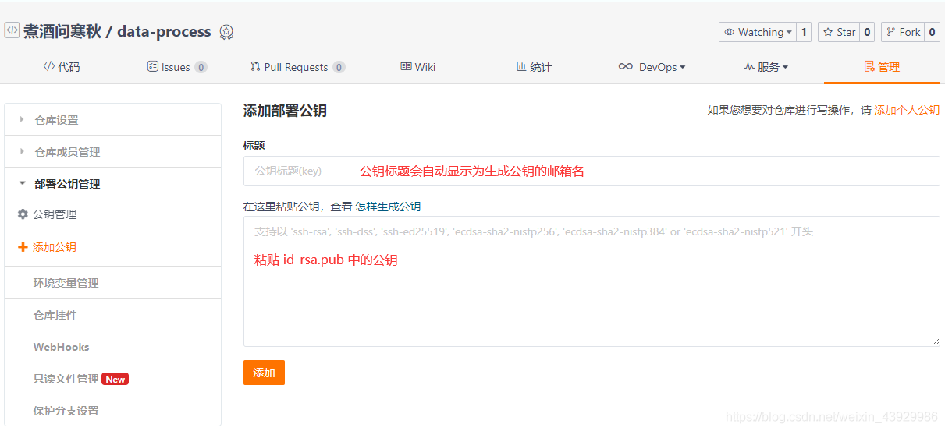
Task: Click the 管理 settings icon
Action: pyautogui.click(x=869, y=67)
